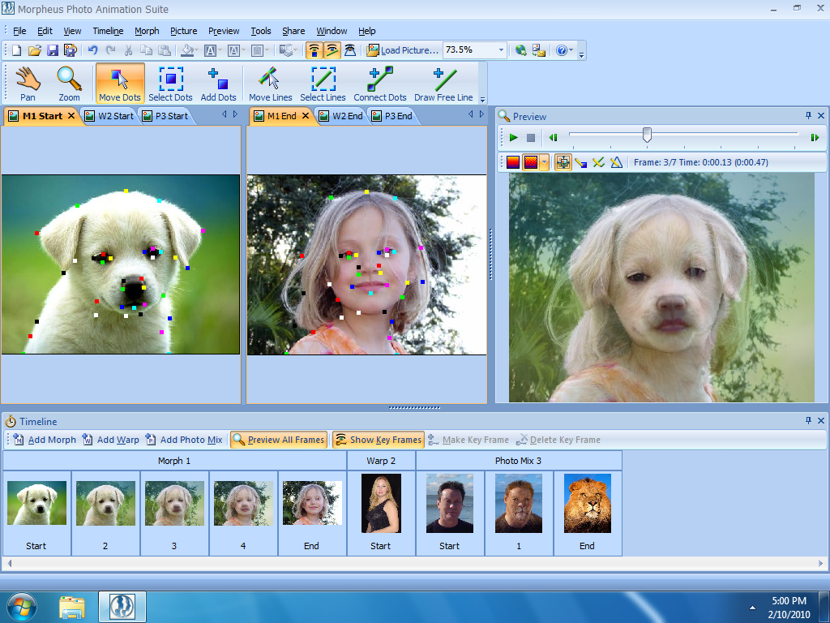
Task: Click Add Warp in the Timeline toolbar
Action: pos(110,439)
